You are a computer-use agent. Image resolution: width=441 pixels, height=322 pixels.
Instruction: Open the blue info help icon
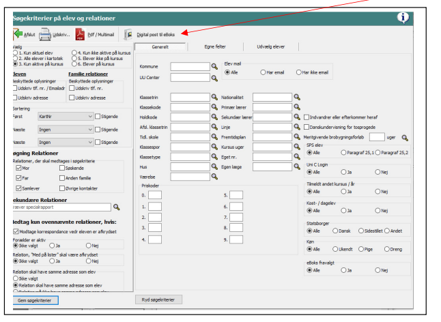[403, 18]
